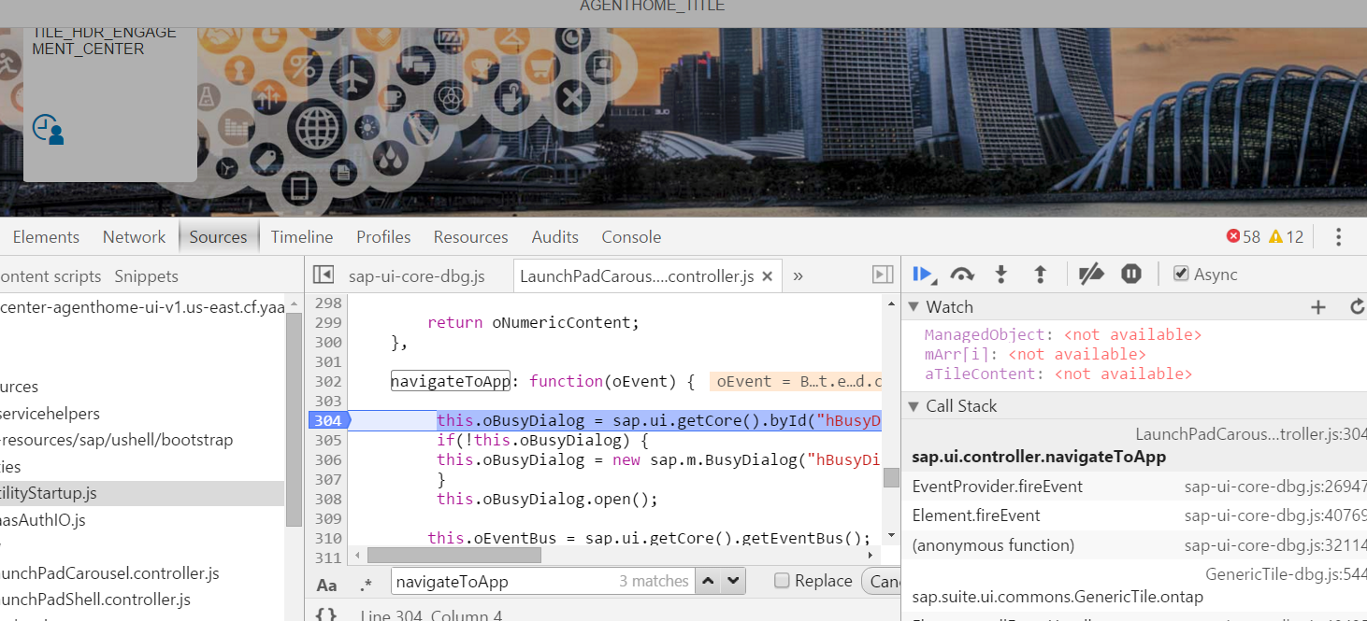
Task: Toggle pause on exceptions
Action: point(1131,274)
